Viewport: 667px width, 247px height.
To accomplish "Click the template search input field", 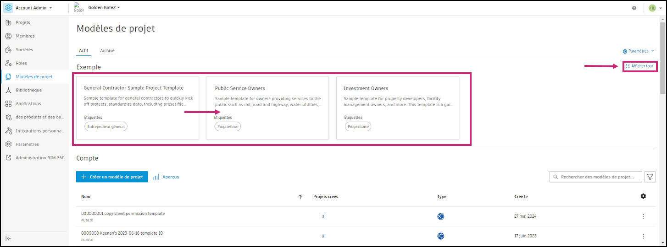I will [595, 177].
